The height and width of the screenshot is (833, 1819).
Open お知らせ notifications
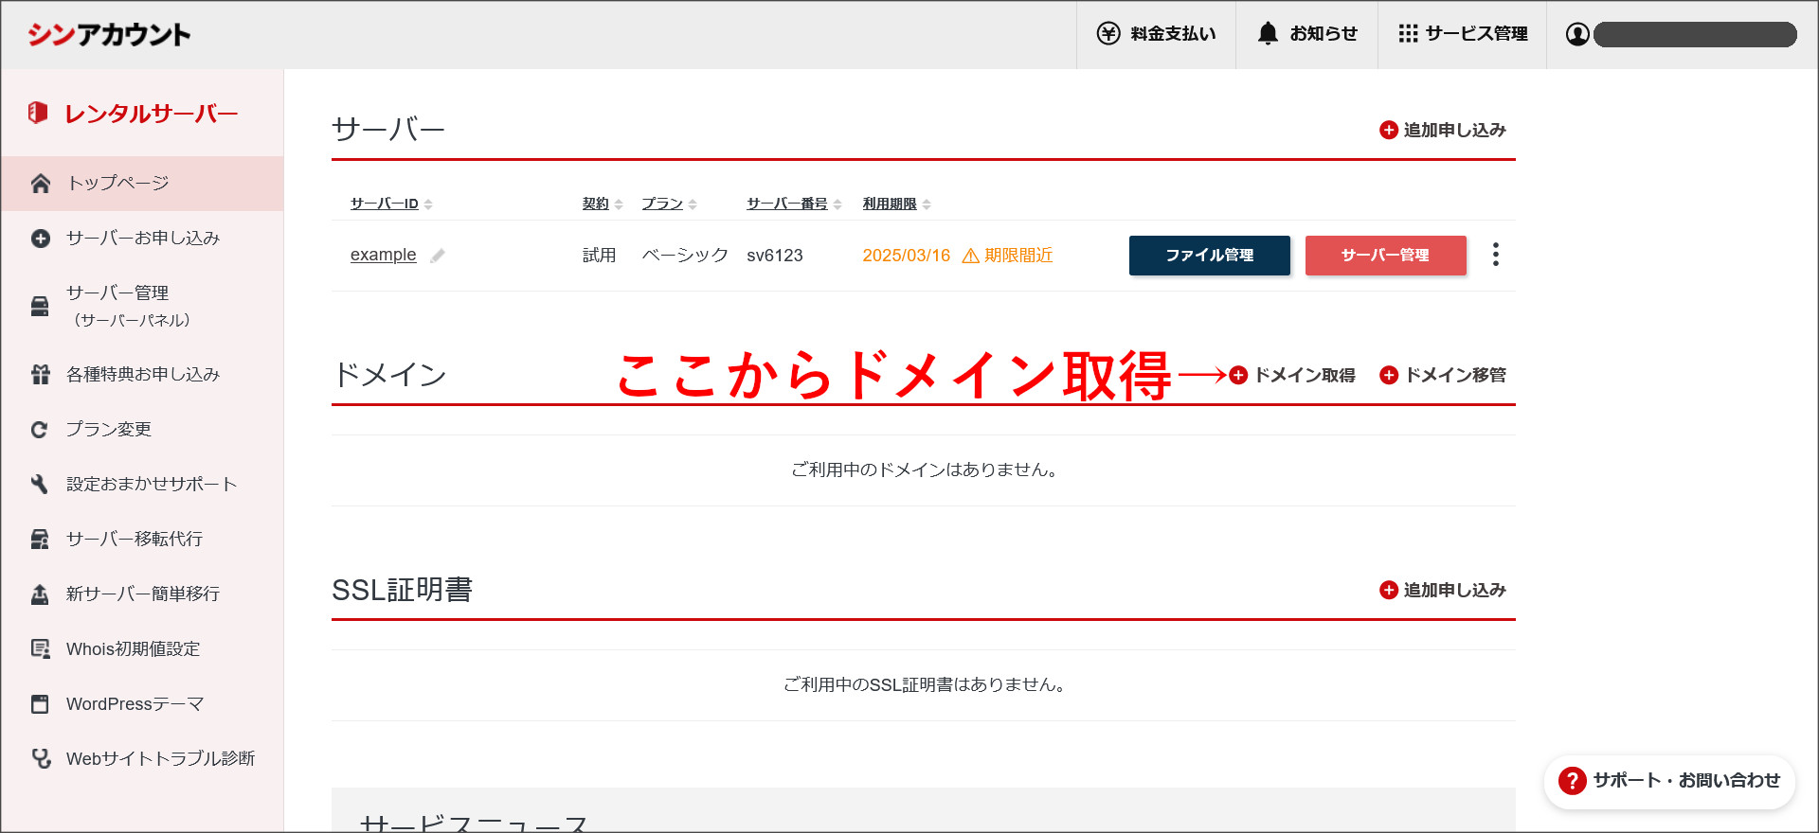pyautogui.click(x=1306, y=34)
